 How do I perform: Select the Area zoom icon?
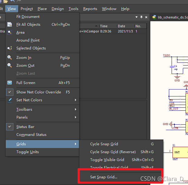tap(10, 32)
